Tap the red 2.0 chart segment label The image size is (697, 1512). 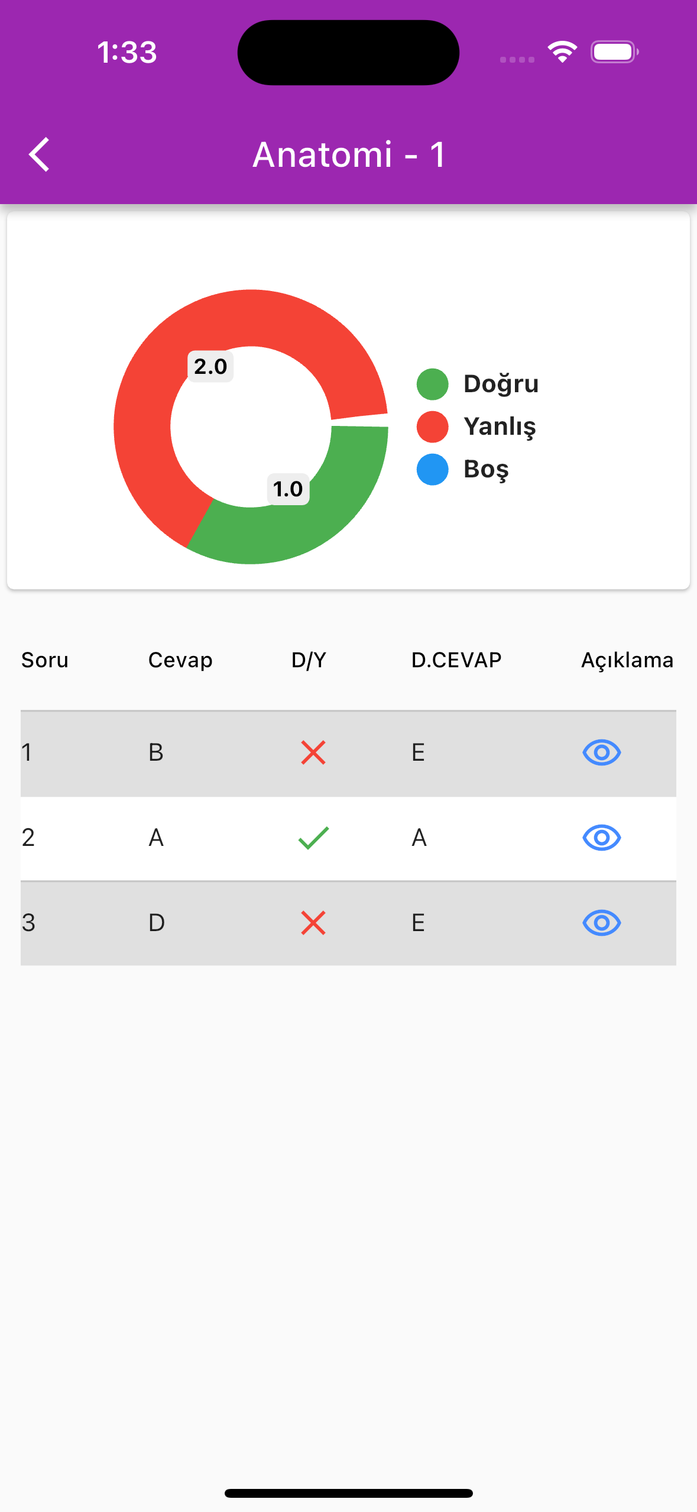pyautogui.click(x=210, y=367)
